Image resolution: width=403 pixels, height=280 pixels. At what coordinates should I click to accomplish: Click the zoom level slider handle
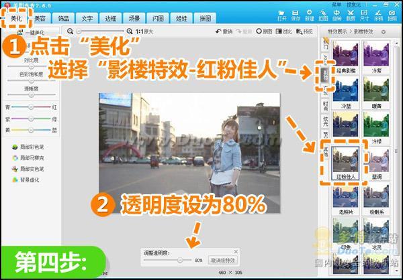79,31
